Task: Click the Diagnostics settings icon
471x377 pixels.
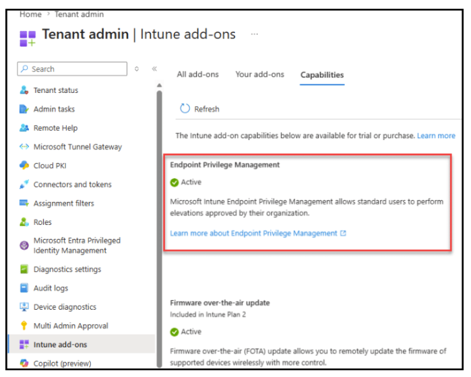Action: (x=24, y=269)
